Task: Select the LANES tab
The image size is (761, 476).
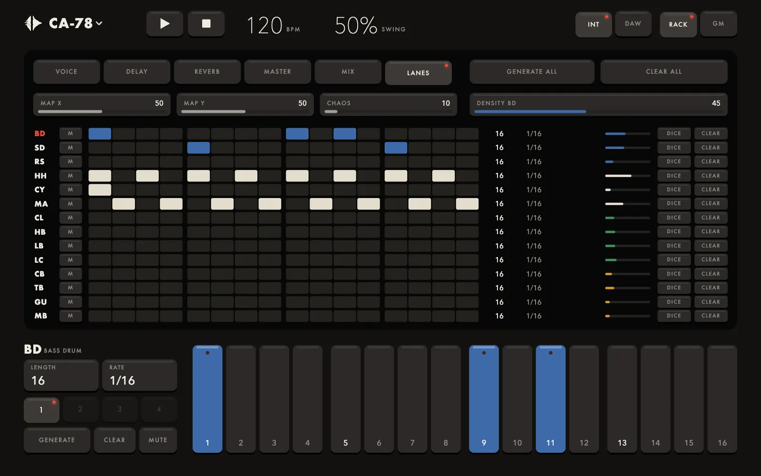Action: [x=419, y=73]
